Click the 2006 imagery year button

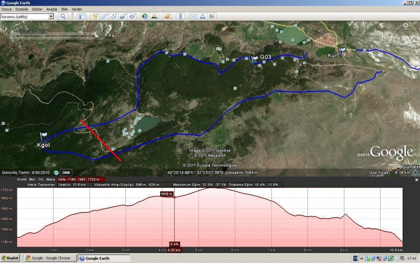66,173
